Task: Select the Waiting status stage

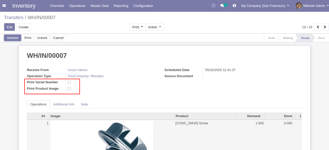Action: click(288, 38)
